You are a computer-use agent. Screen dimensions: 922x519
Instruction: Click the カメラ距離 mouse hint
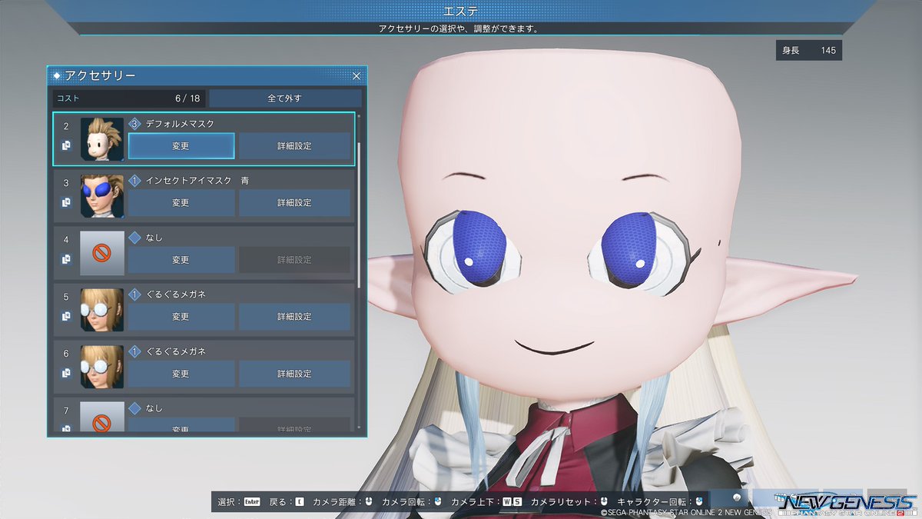343,502
